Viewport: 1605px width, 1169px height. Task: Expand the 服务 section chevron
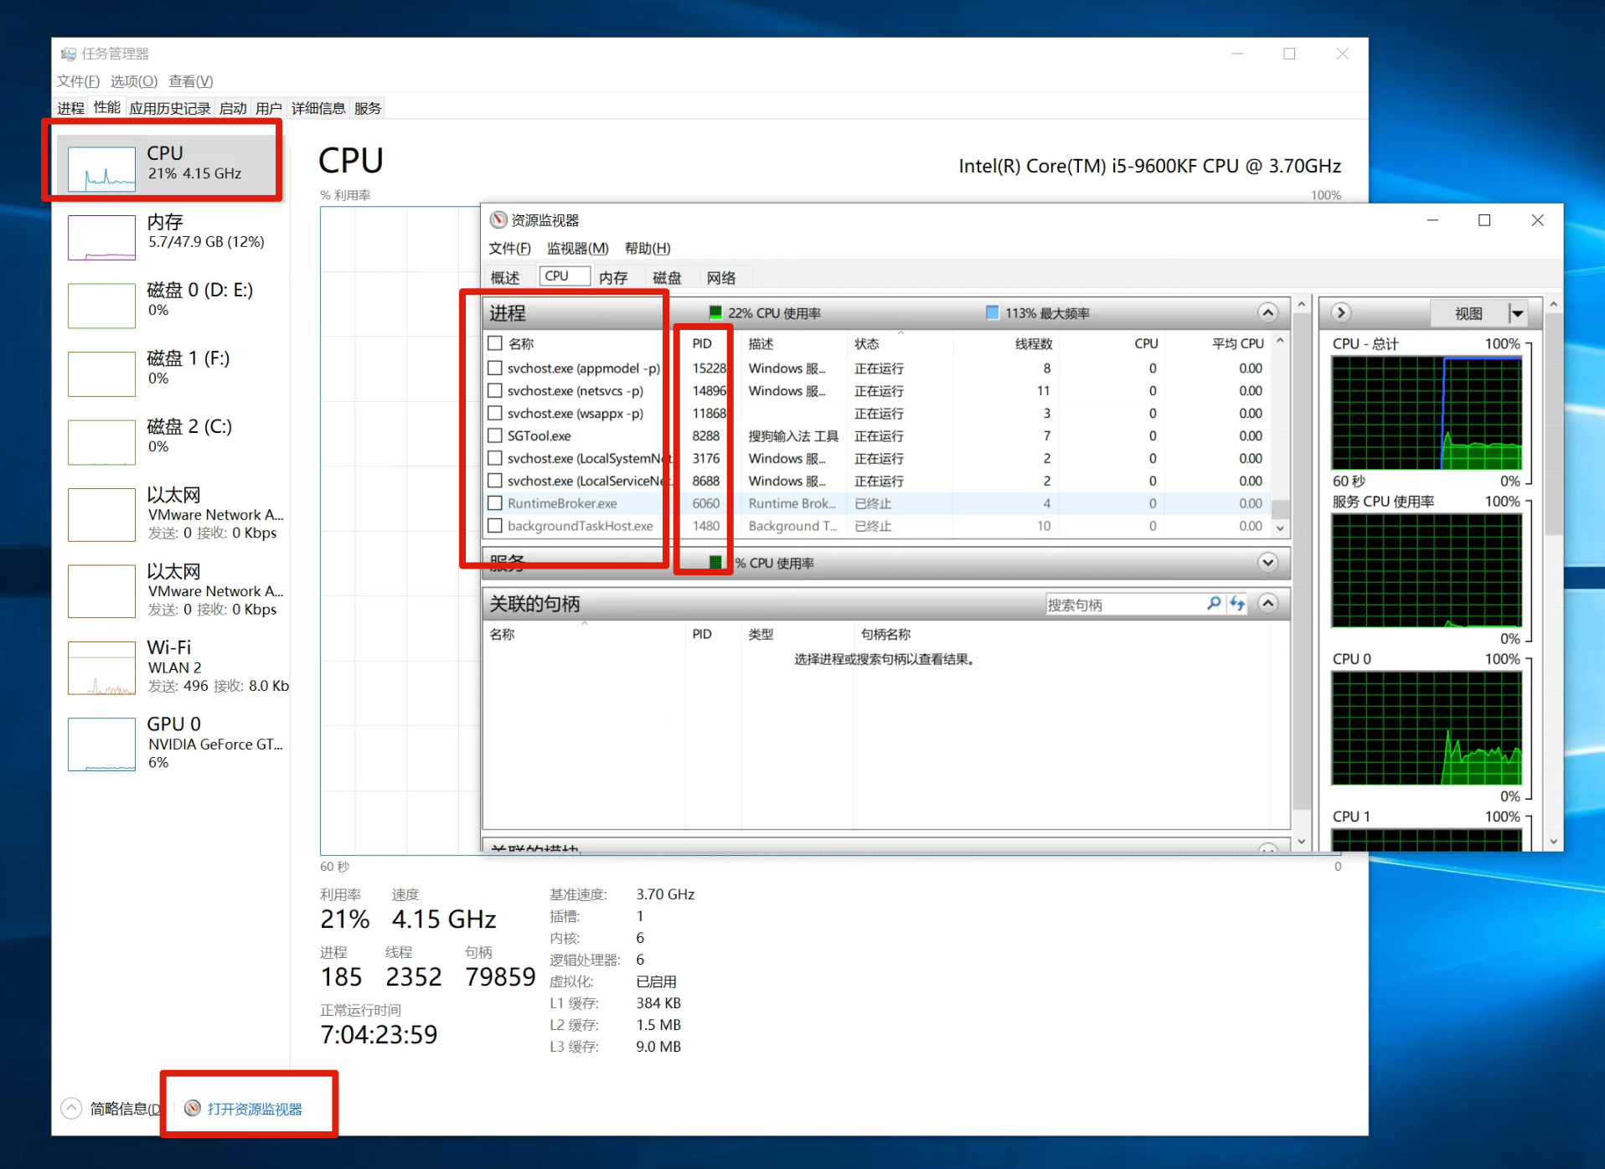point(1267,563)
